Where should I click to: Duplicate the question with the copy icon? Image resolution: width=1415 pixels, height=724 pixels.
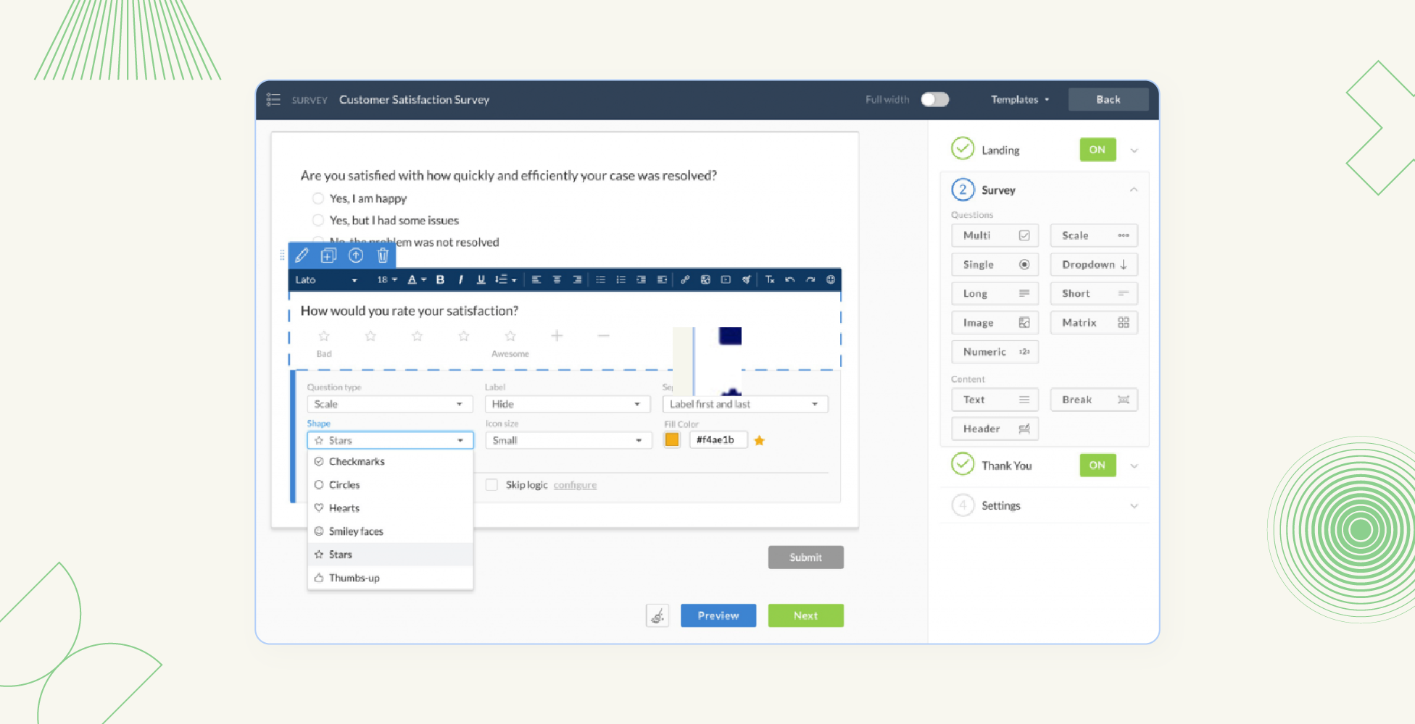(328, 256)
